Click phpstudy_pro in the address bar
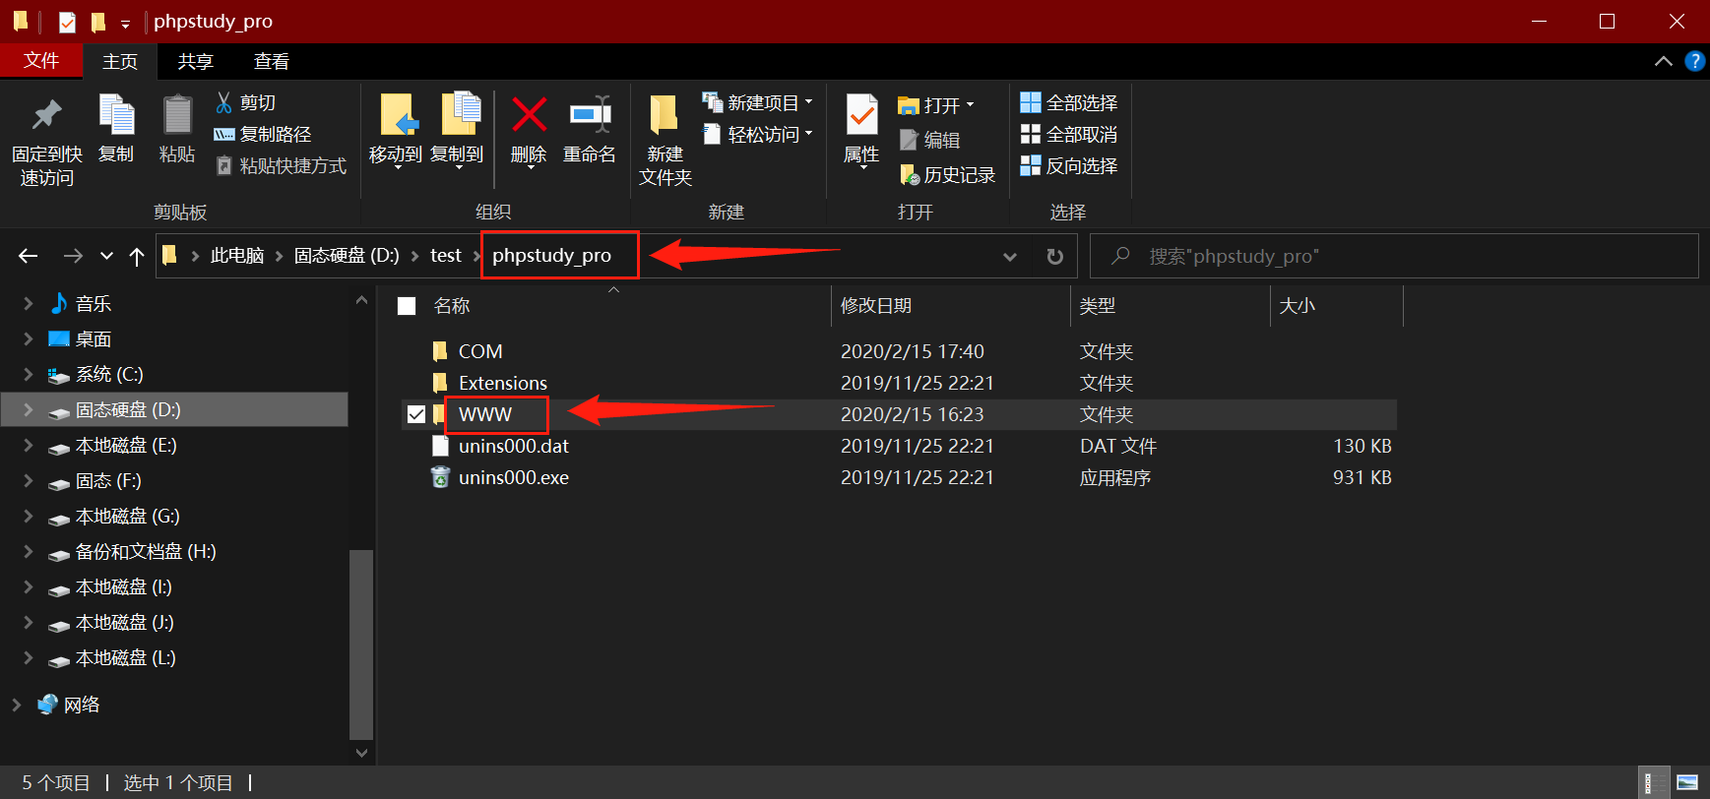 [x=551, y=256]
